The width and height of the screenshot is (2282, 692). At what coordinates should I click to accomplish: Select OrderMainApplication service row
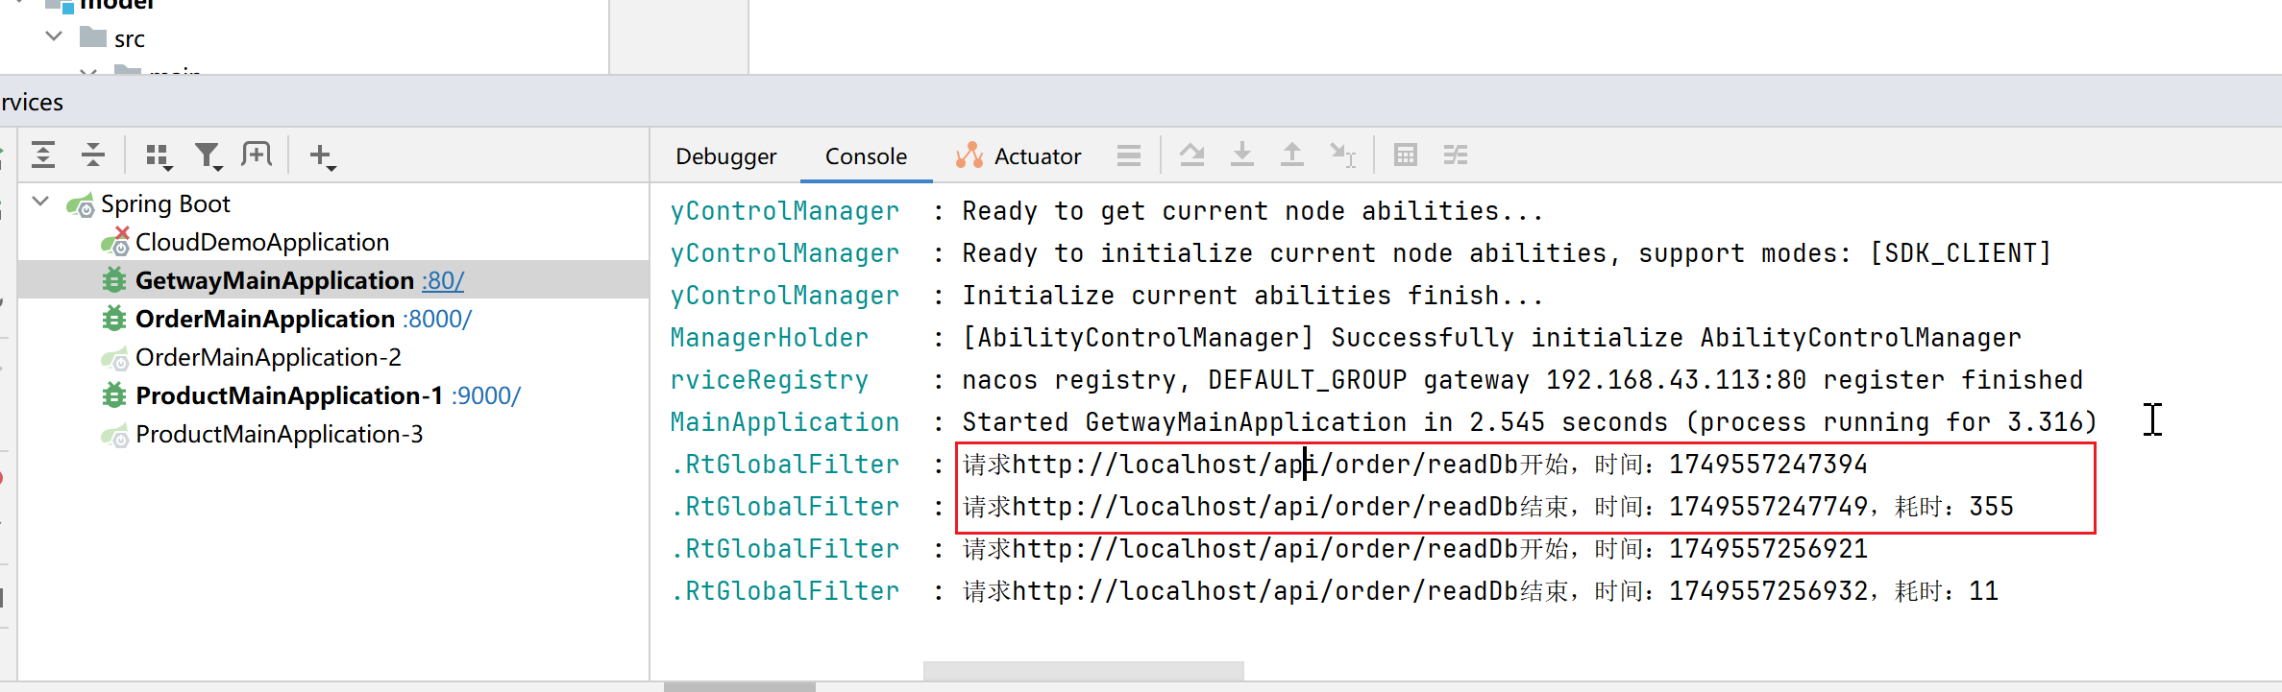[332, 319]
